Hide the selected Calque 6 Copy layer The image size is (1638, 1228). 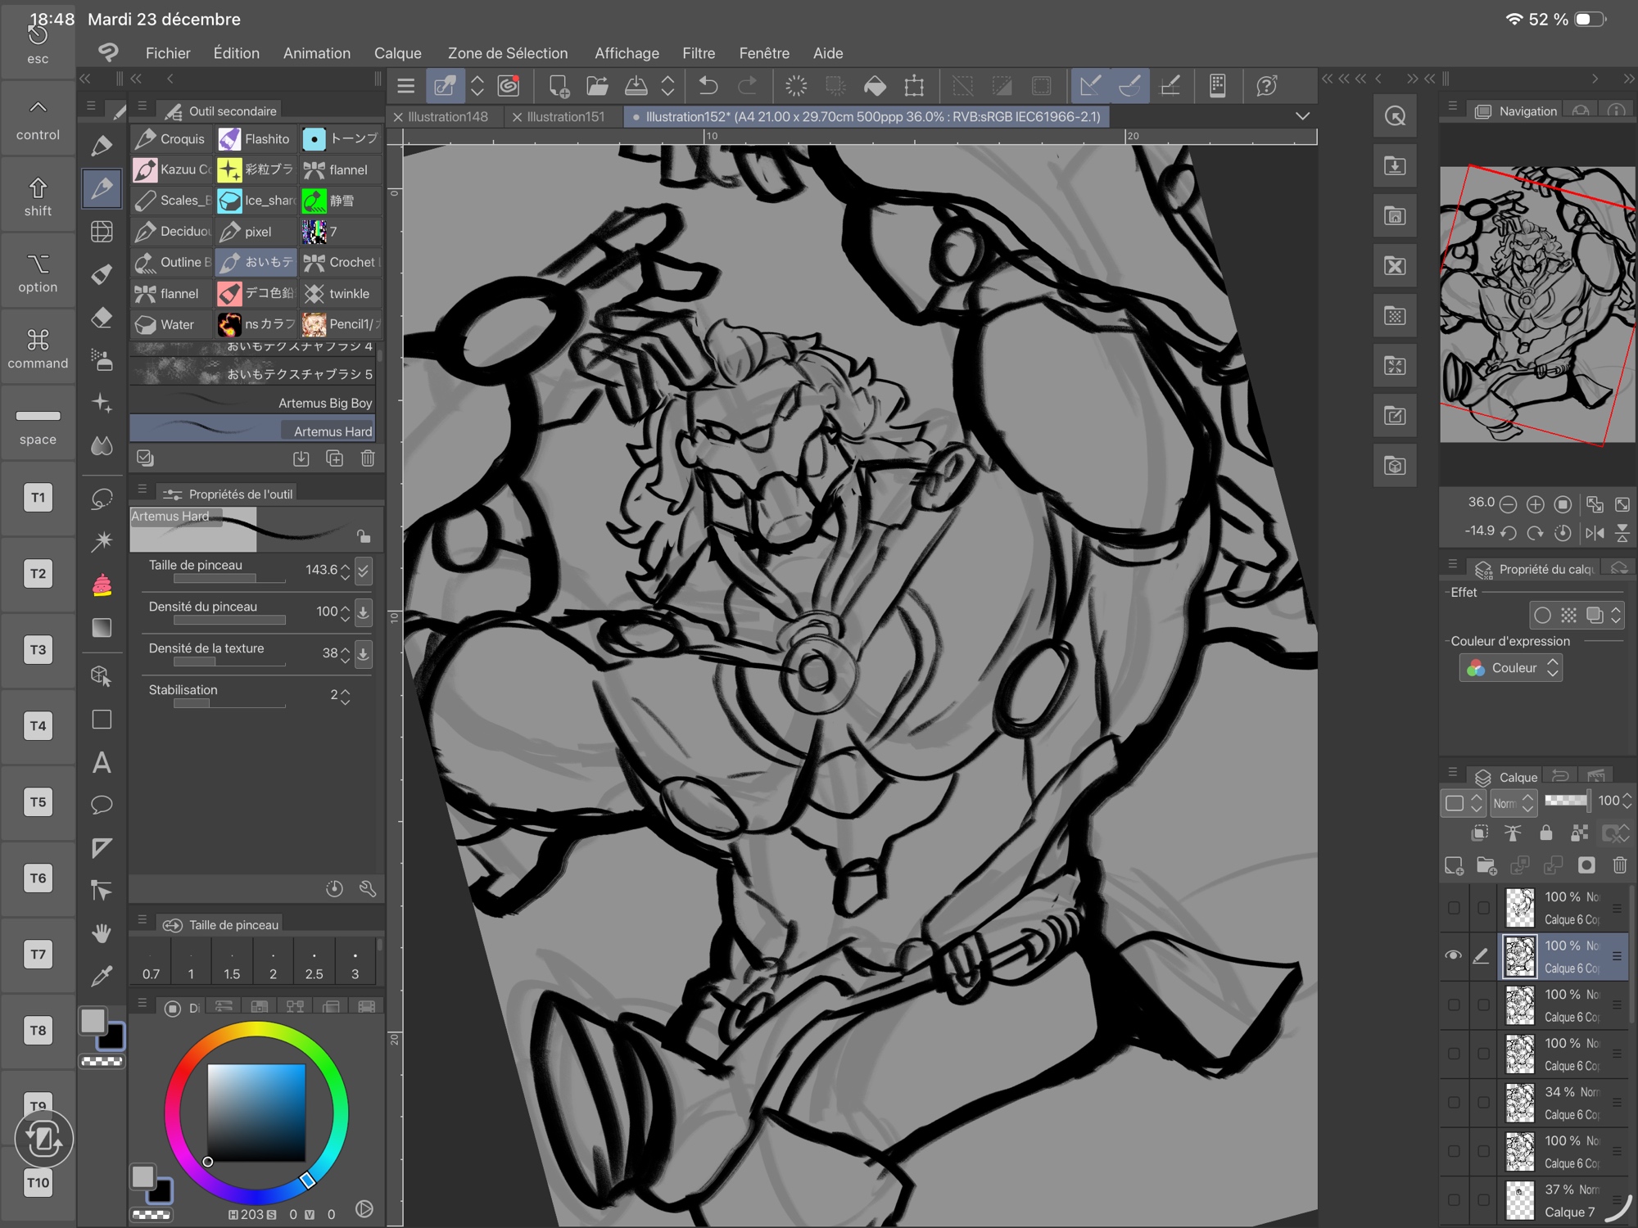tap(1453, 955)
